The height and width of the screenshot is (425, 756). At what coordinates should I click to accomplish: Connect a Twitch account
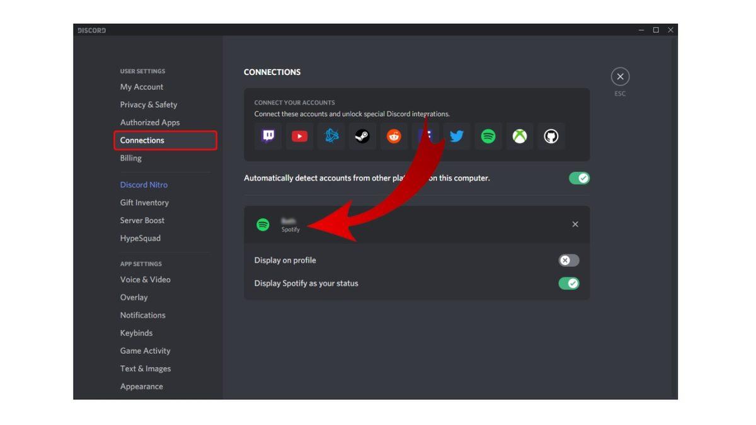tap(268, 136)
